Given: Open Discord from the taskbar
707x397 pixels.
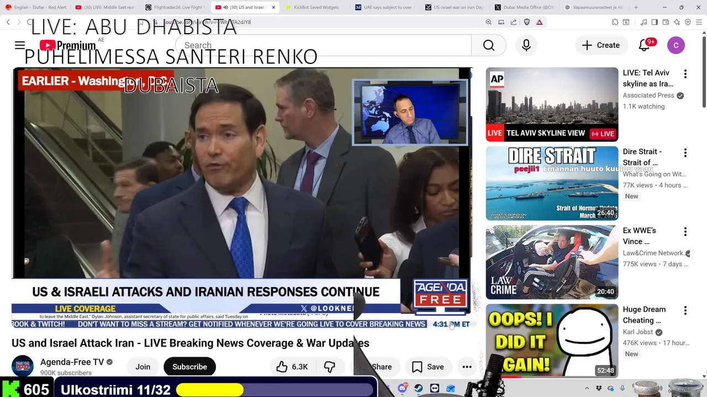Looking at the screenshot, I should click(402, 389).
